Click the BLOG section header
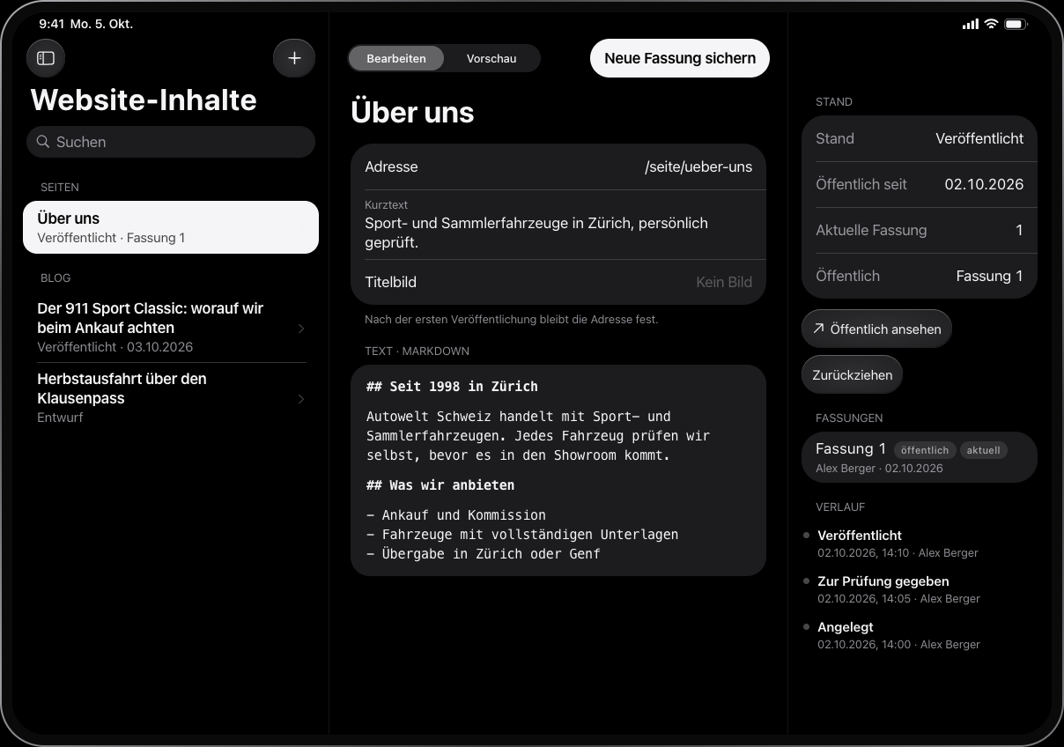1064x747 pixels. point(55,277)
